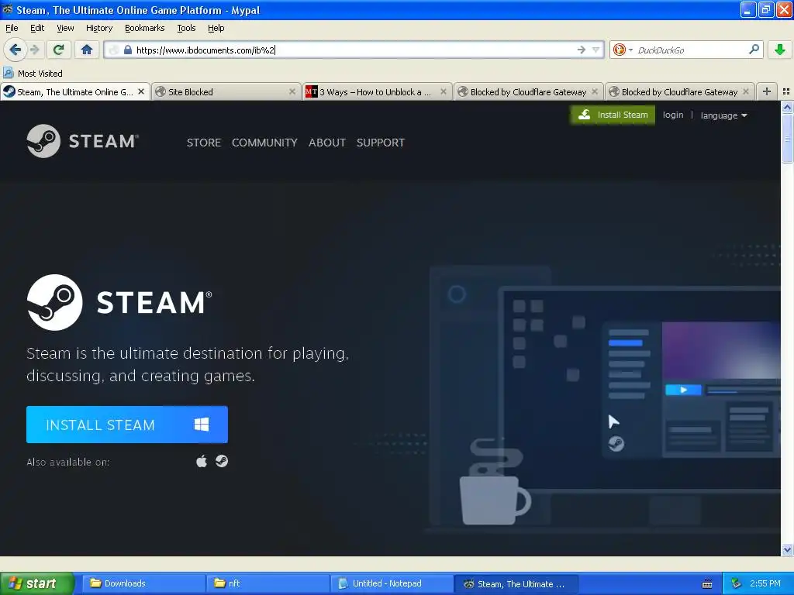Click the Steam favicon on the active tab

point(9,91)
